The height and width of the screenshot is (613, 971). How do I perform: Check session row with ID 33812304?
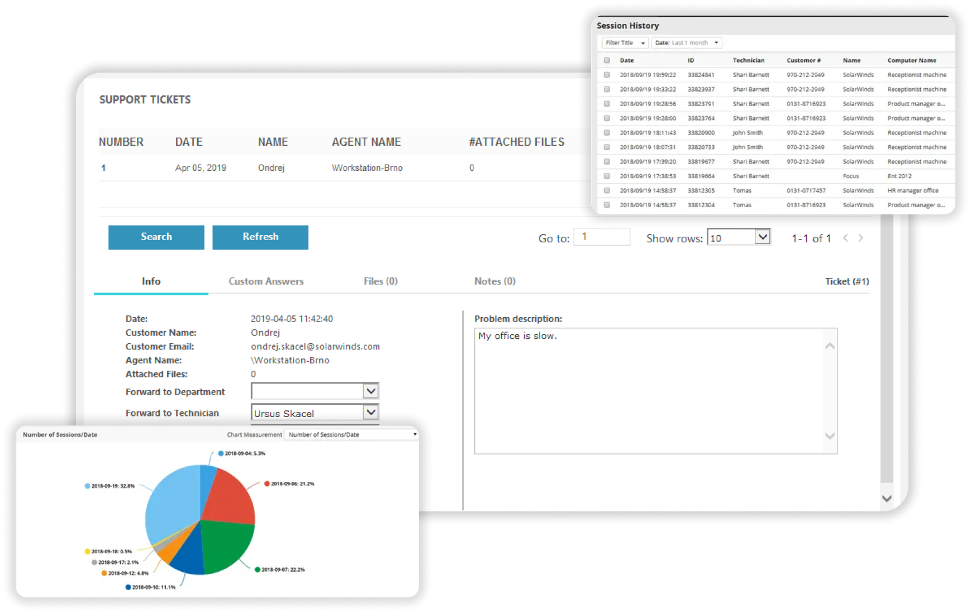pos(607,205)
